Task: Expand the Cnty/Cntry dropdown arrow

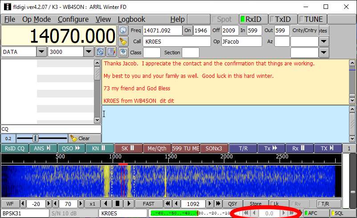Action: [324, 41]
